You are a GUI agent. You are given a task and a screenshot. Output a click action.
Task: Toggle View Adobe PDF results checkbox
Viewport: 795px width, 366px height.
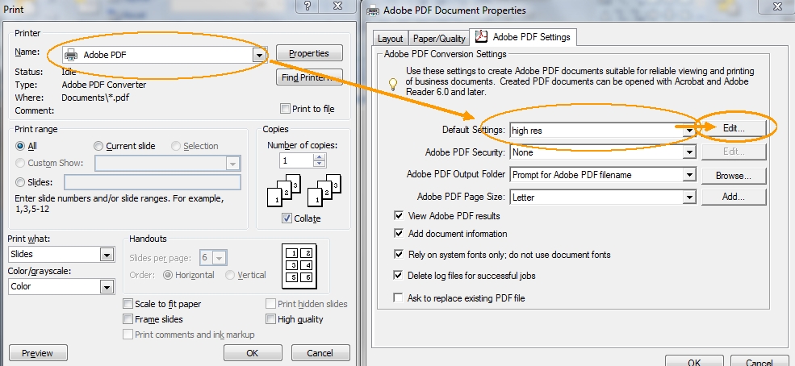(398, 216)
